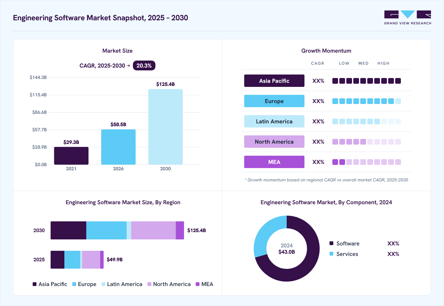The height and width of the screenshot is (306, 444).
Task: Click the Services legend swatch
Action: (x=331, y=254)
